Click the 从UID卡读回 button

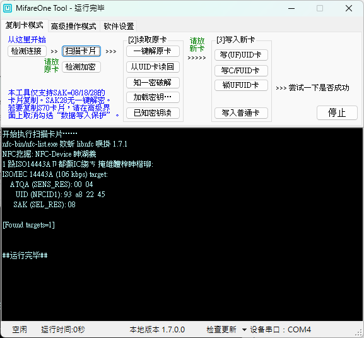point(153,67)
